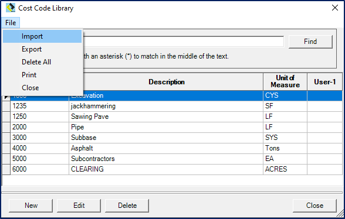Select cost code 1235 cell

40,106
